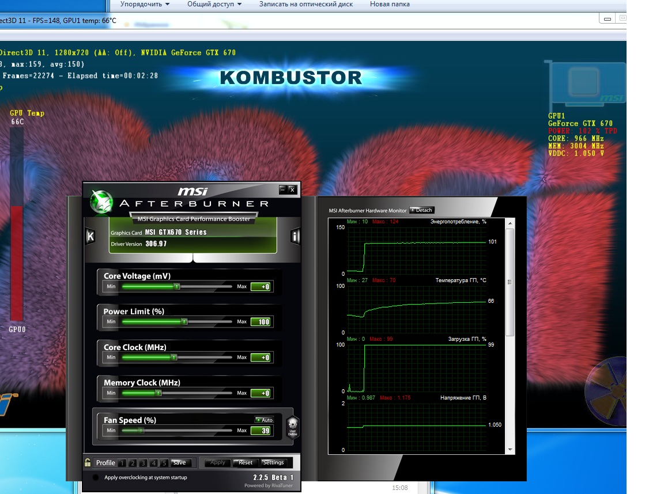Viewport: 664px width, 494px height.
Task: Detach the Hardware Monitor panel
Action: (422, 210)
